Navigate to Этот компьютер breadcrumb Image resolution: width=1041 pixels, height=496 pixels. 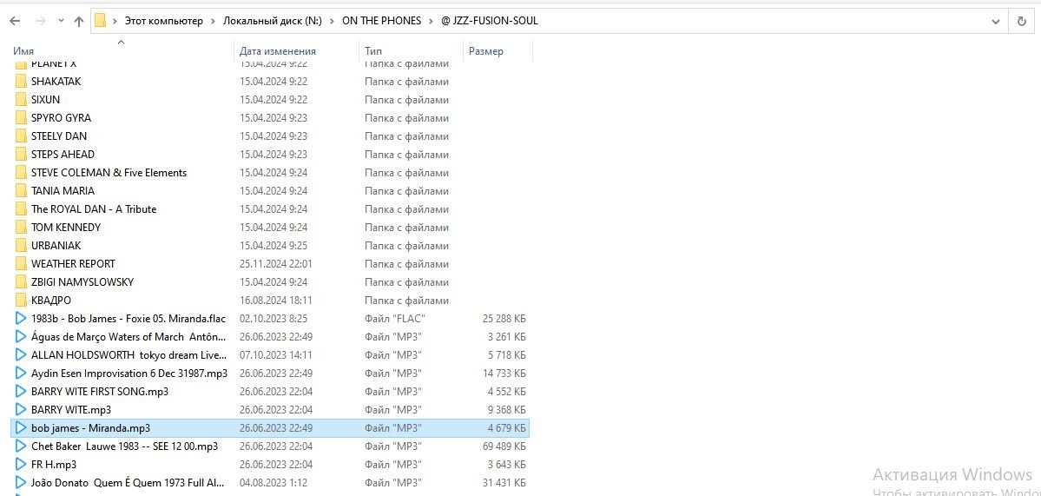point(164,21)
